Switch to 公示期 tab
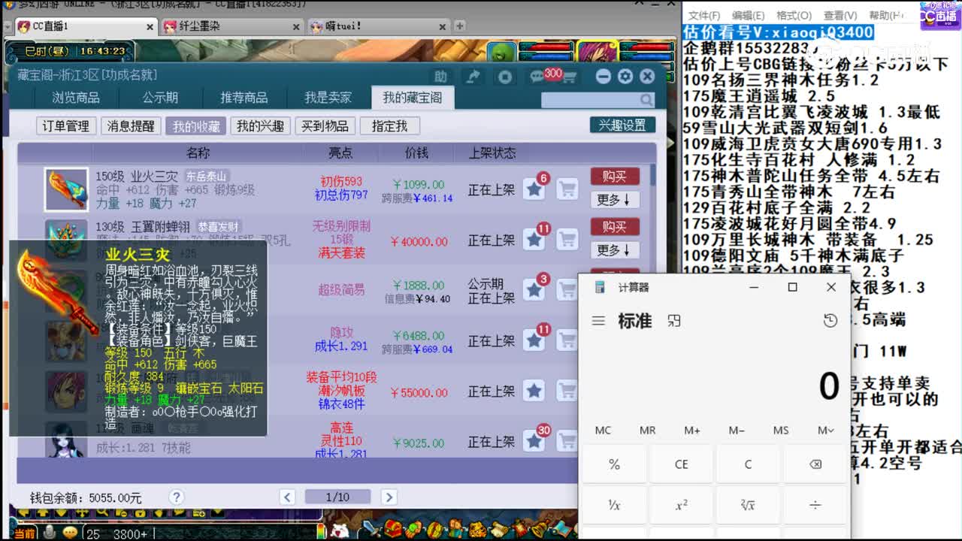The image size is (962, 541). [x=160, y=98]
